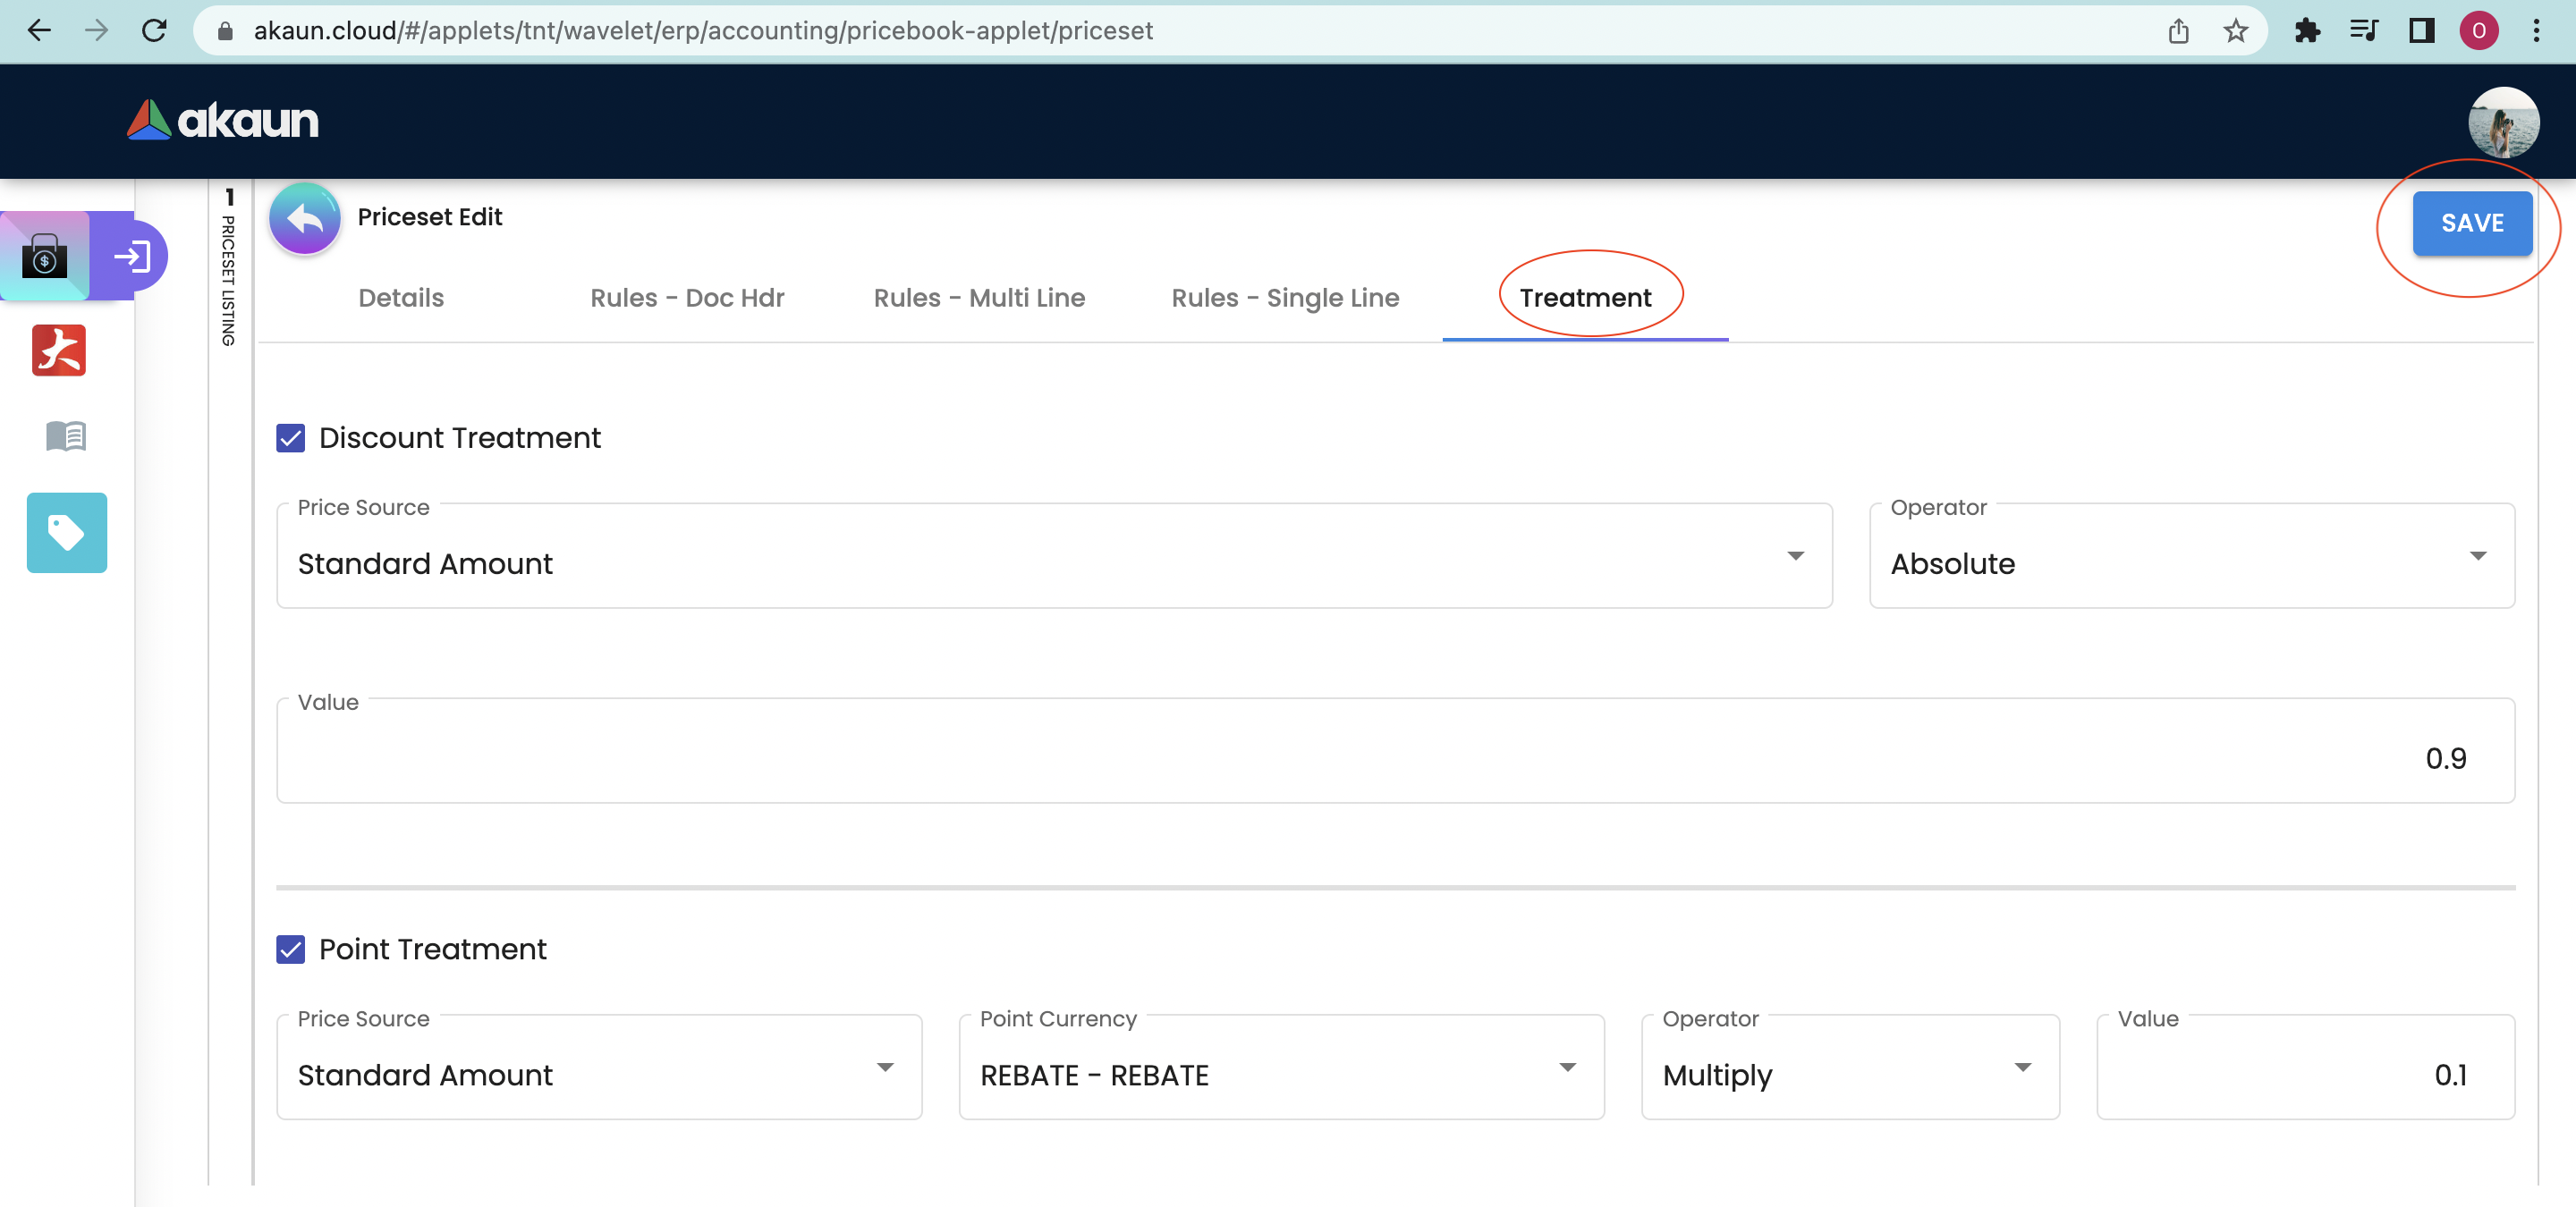2576x1207 pixels.
Task: Click the akaun logo
Action: (x=223, y=121)
